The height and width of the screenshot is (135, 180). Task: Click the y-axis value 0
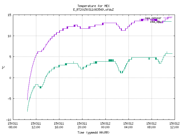(x=10, y=78)
